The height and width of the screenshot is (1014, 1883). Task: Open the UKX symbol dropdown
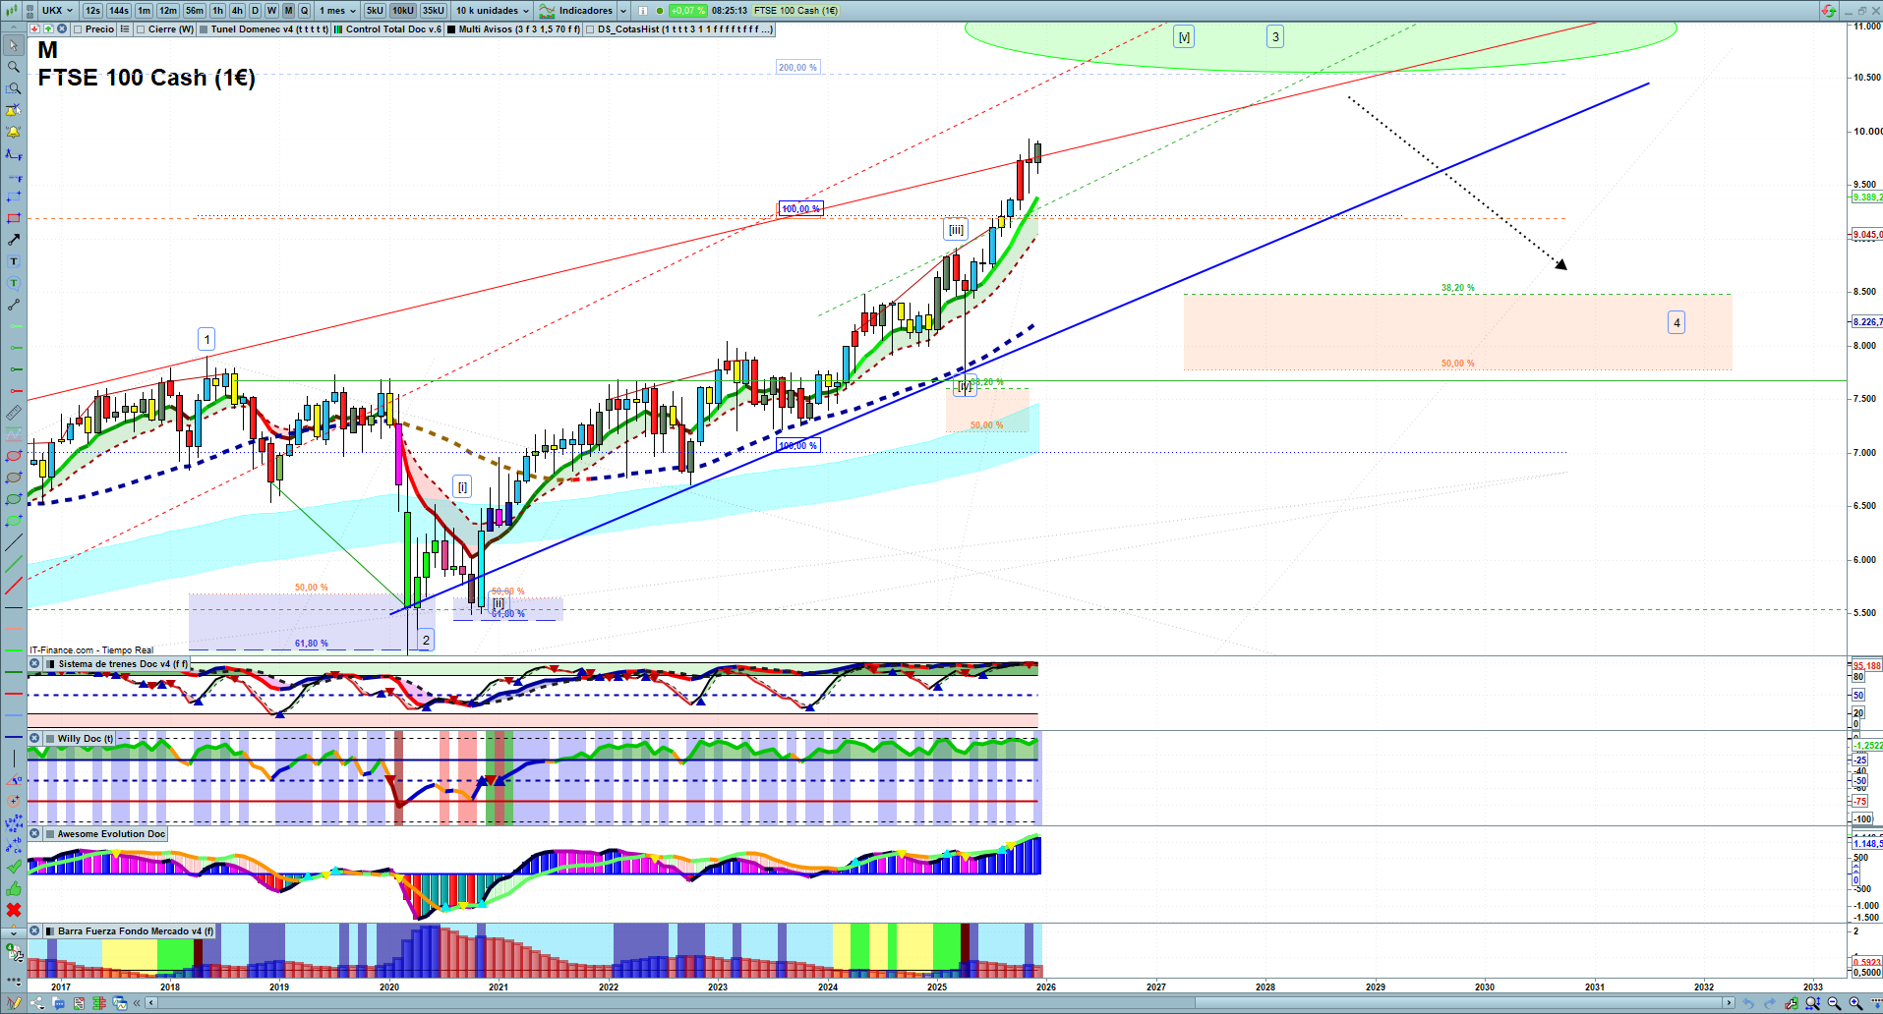tap(57, 11)
